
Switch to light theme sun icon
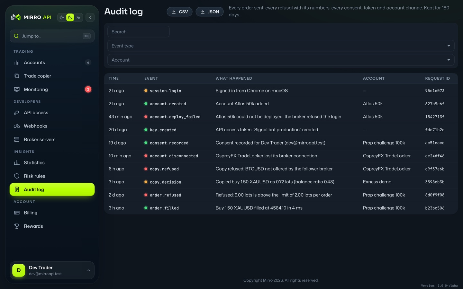(62, 17)
